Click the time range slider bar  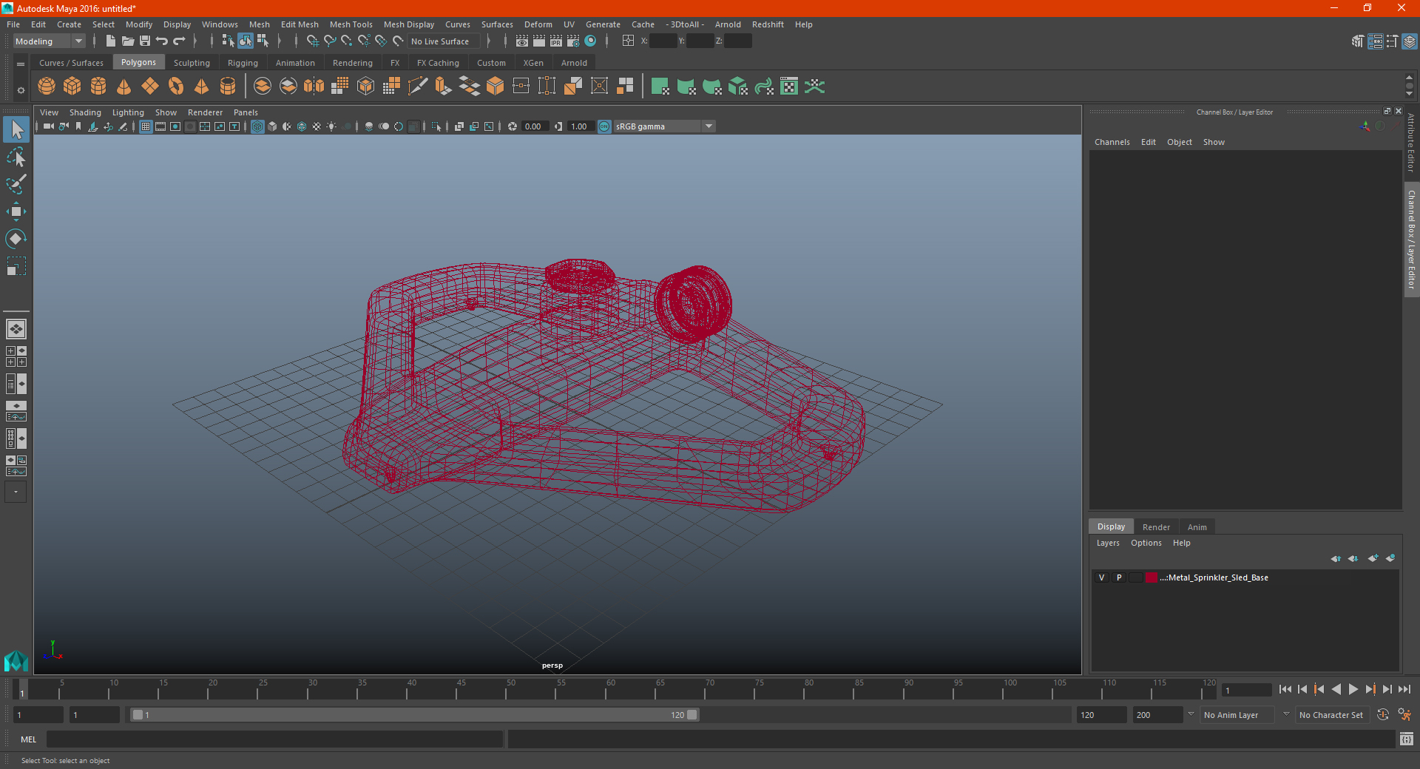pyautogui.click(x=414, y=715)
